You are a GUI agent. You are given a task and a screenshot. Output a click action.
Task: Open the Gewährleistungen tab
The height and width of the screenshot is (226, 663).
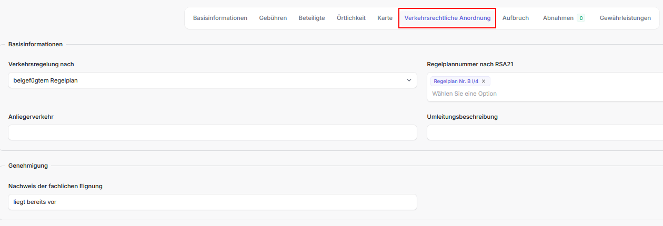[625, 18]
